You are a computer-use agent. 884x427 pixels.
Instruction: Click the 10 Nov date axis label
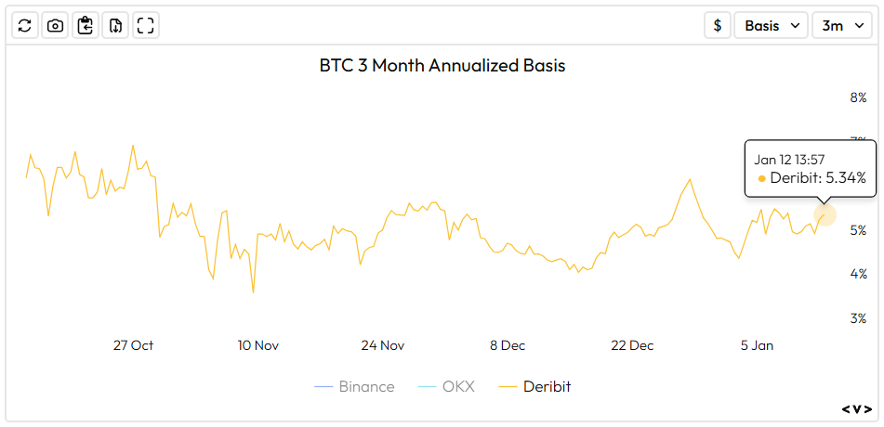point(257,345)
